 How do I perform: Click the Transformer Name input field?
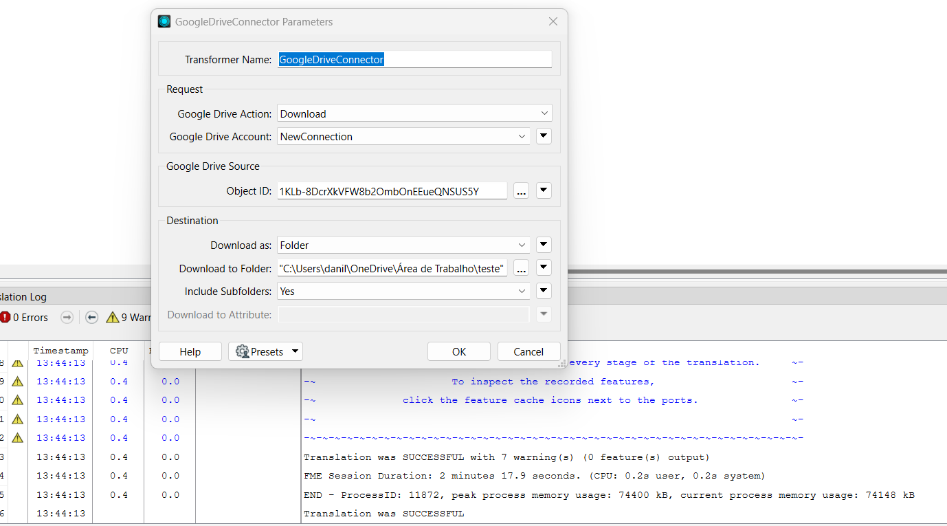point(414,59)
